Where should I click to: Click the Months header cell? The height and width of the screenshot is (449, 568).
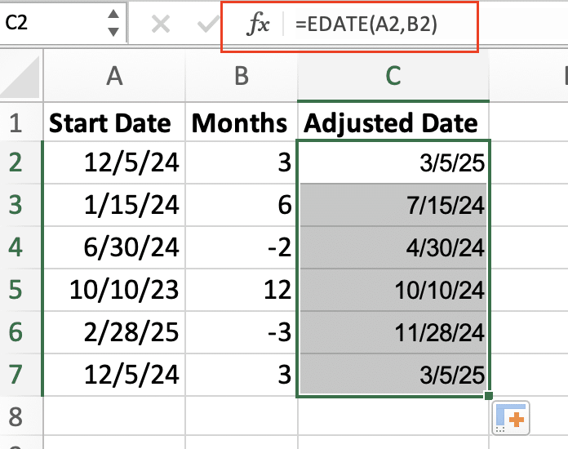pyautogui.click(x=241, y=123)
